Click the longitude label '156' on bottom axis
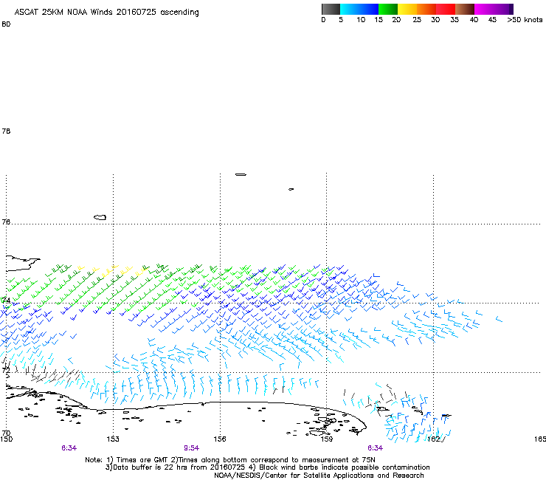 pos(220,439)
